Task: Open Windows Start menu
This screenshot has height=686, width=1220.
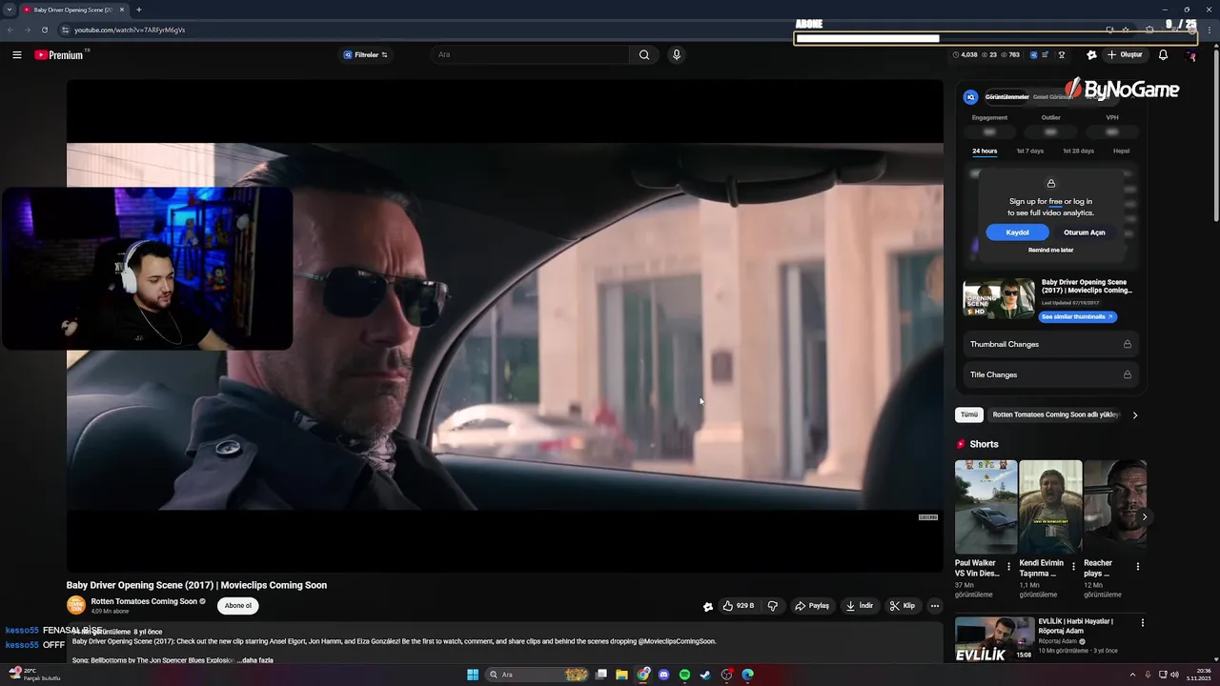Action: pyautogui.click(x=473, y=675)
